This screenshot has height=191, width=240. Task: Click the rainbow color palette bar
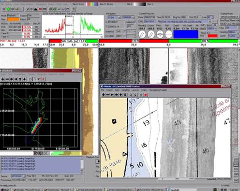coord(92,4)
